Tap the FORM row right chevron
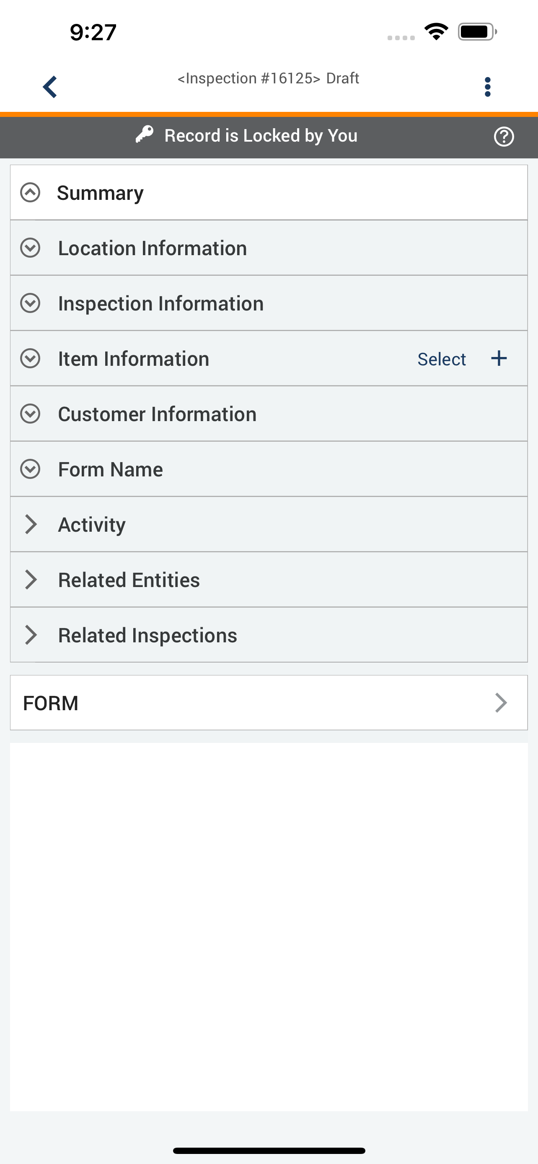 [501, 703]
